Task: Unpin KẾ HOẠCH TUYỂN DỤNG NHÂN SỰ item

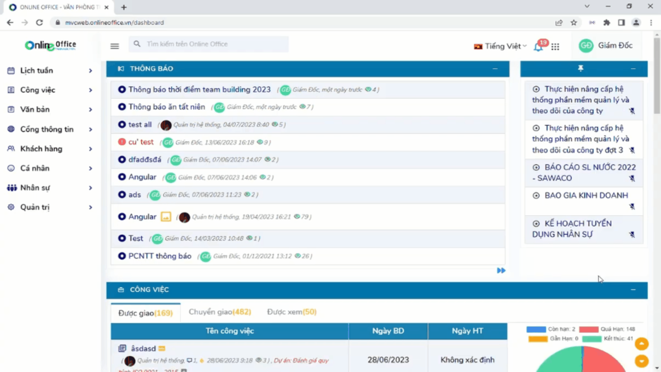Action: click(x=632, y=235)
